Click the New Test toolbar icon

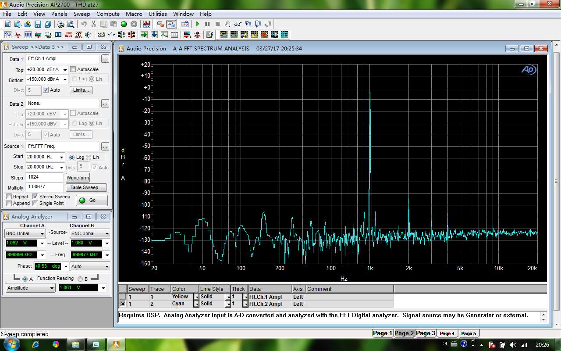point(8,24)
